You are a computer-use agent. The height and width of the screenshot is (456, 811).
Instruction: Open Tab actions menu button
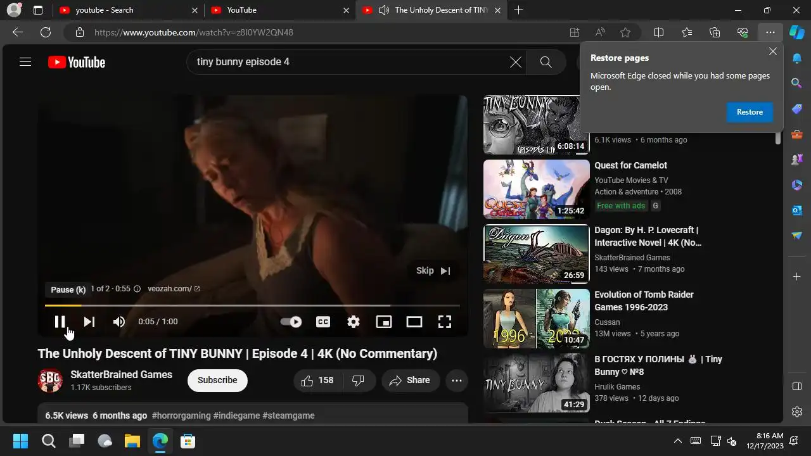pyautogui.click(x=38, y=10)
